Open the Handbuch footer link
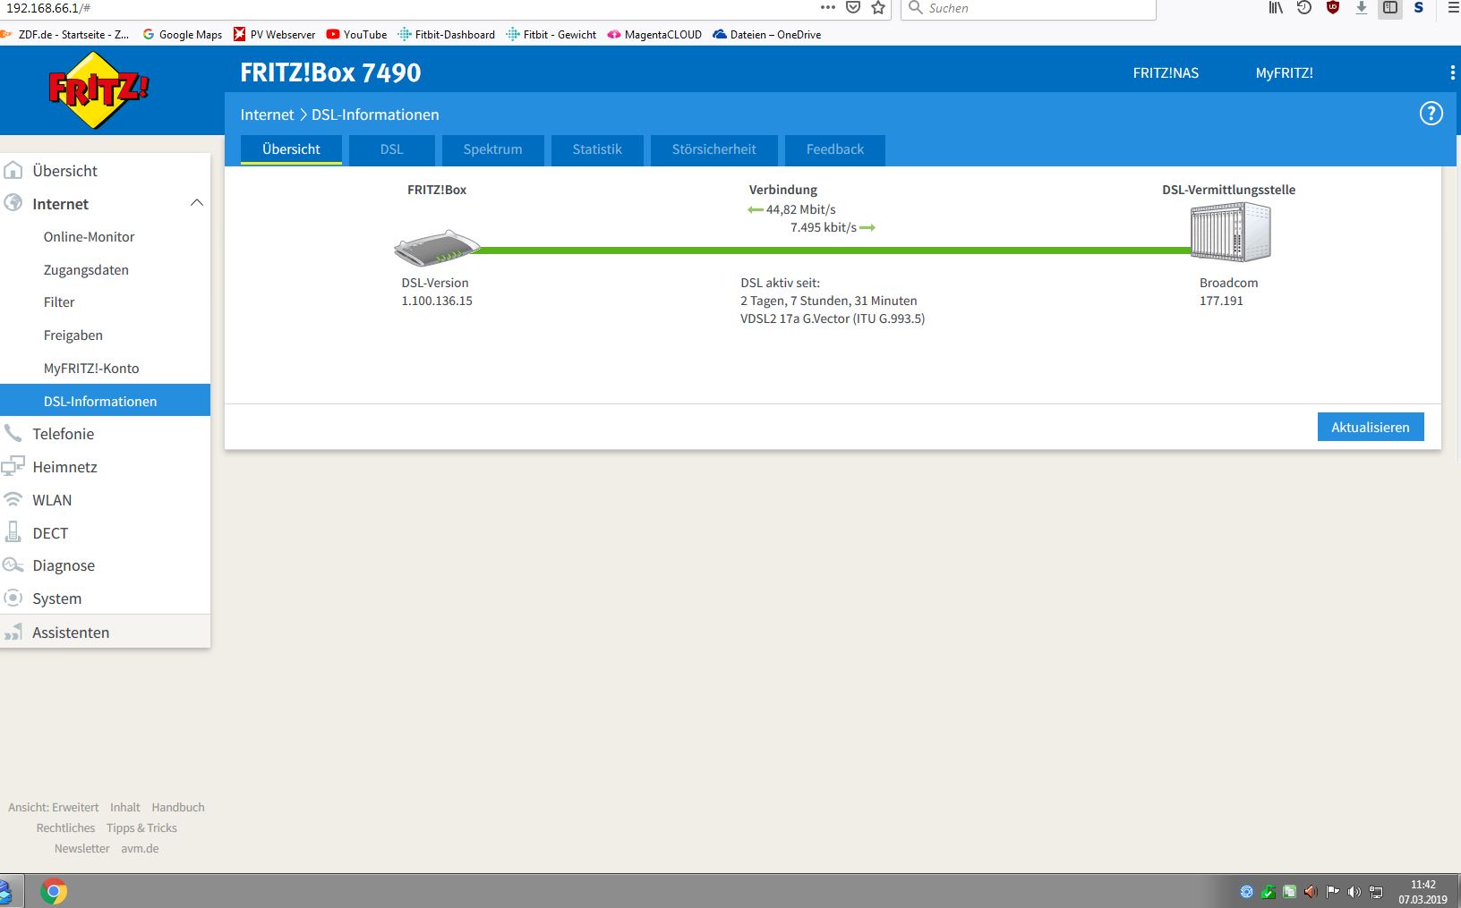 pos(178,807)
